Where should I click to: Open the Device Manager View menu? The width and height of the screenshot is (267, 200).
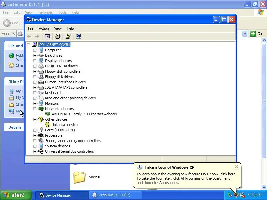[58, 28]
